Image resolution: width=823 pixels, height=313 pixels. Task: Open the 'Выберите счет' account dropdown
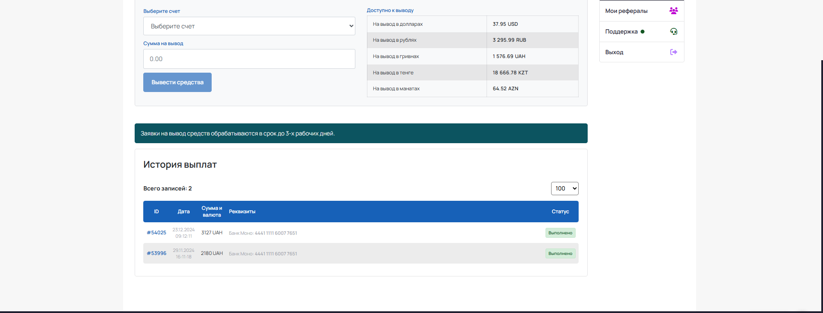tap(249, 26)
